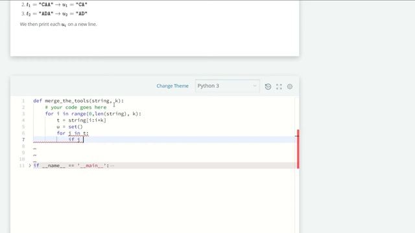Screen dimensions: 415x233
Task: Click the red error marker in editor scrollbar
Action: pyautogui.click(x=298, y=149)
